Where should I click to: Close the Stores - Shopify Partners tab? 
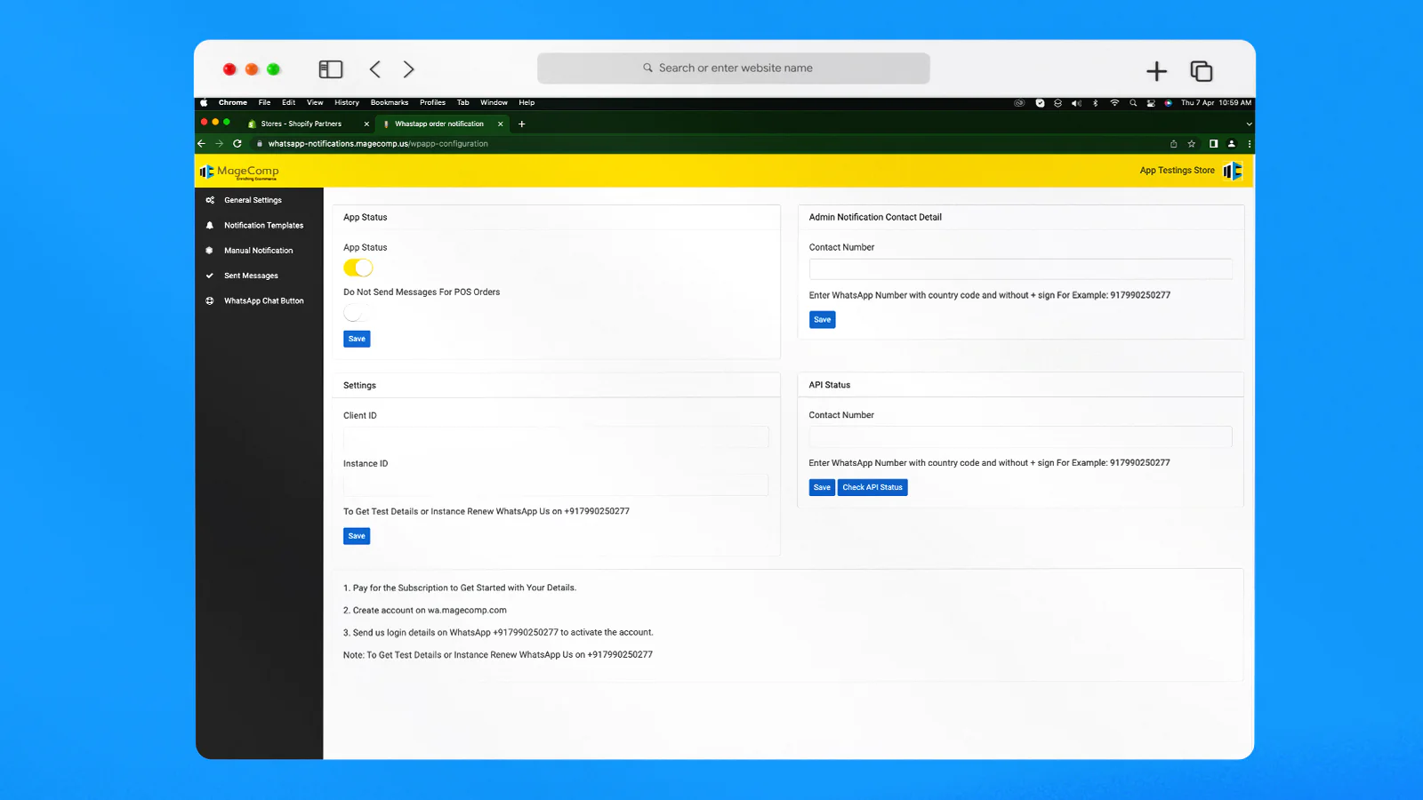pos(366,124)
